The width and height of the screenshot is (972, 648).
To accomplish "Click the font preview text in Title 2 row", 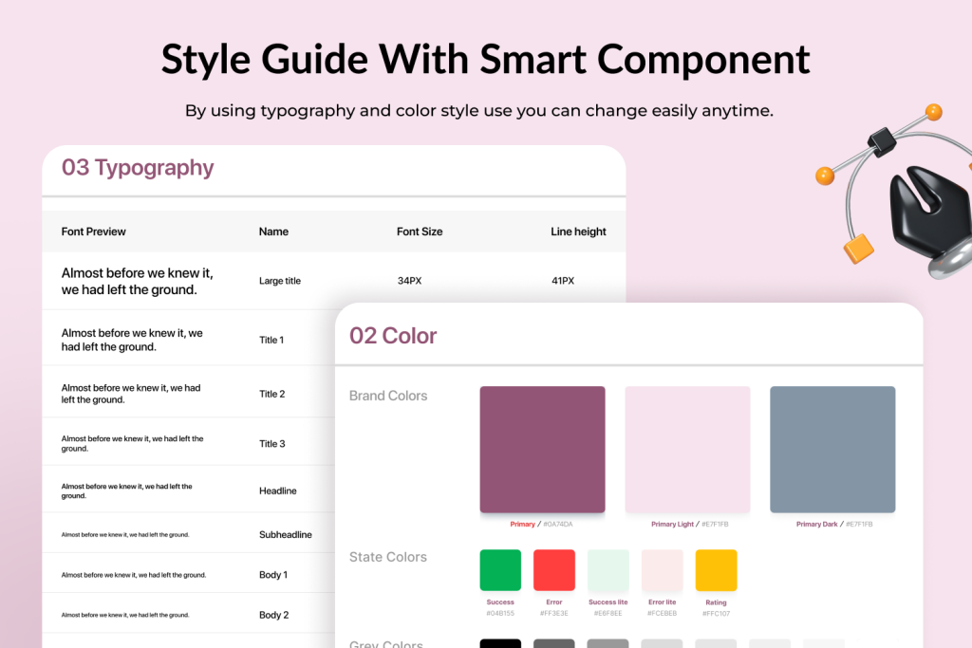I will tap(131, 394).
